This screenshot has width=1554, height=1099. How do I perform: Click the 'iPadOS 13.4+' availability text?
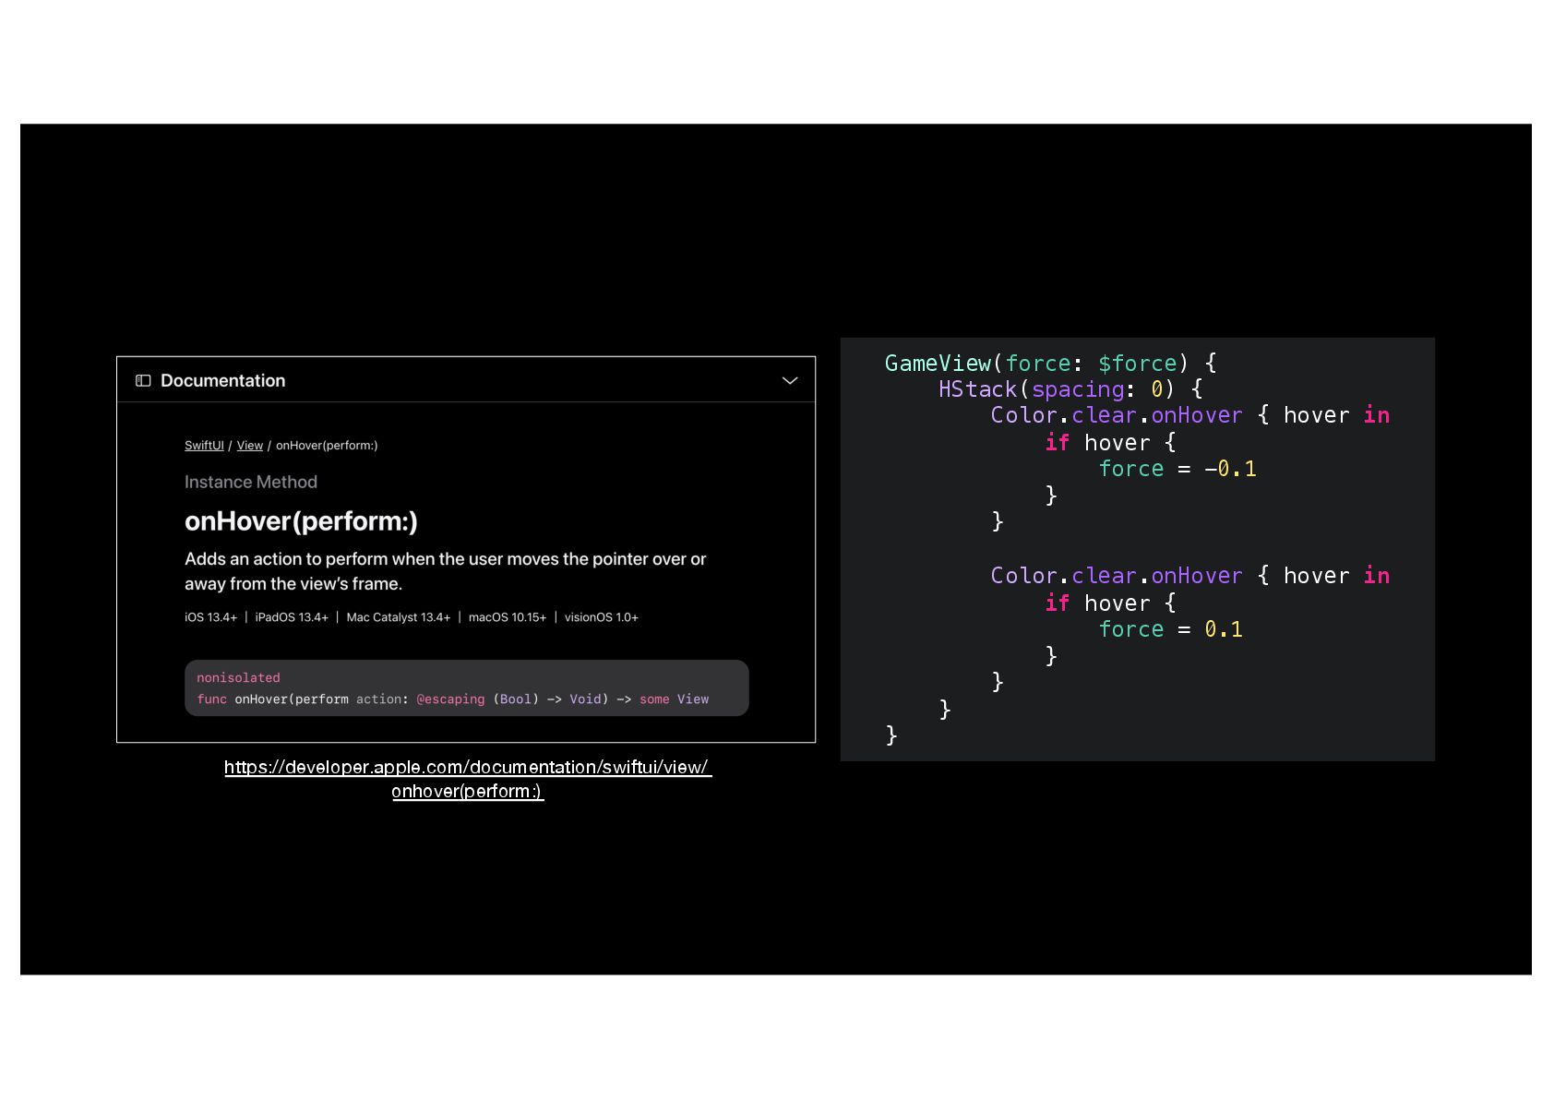tap(292, 617)
